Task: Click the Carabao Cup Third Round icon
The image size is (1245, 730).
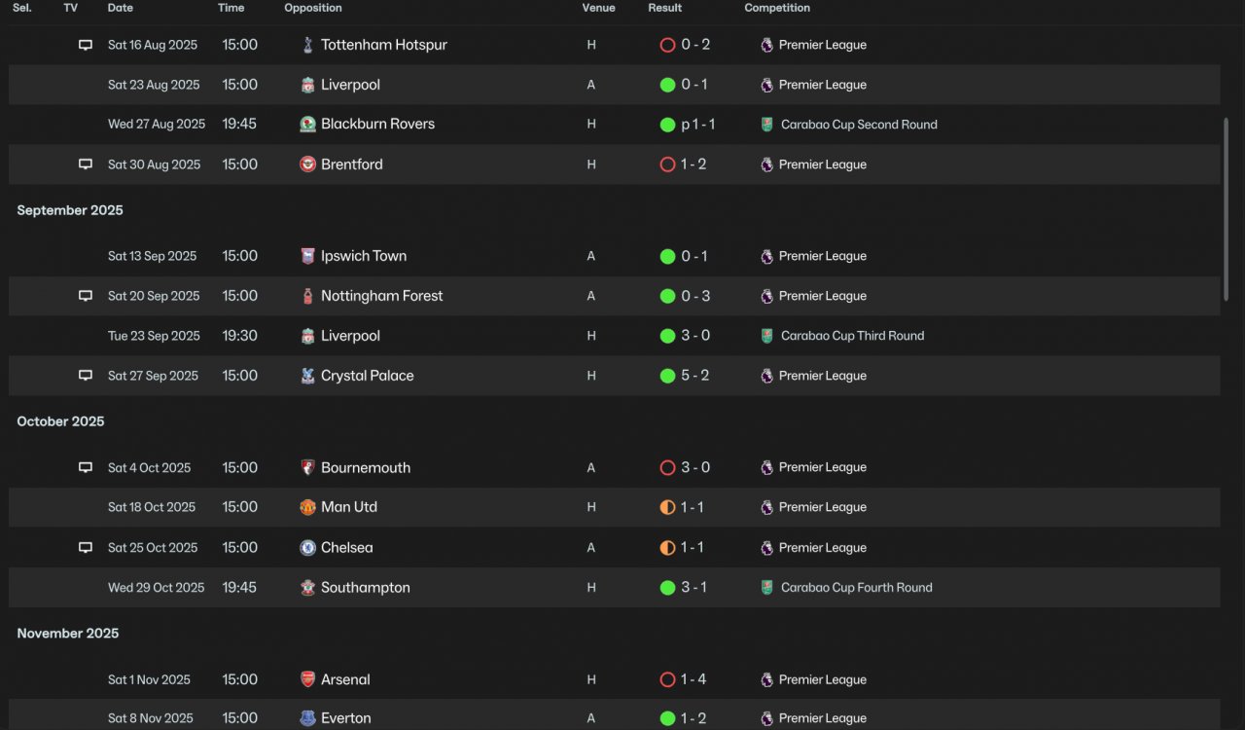Action: click(766, 336)
